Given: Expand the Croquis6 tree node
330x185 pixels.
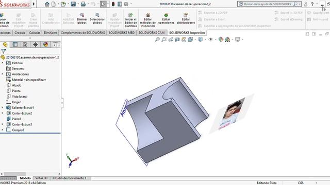Looking at the screenshot, I should (2, 130).
